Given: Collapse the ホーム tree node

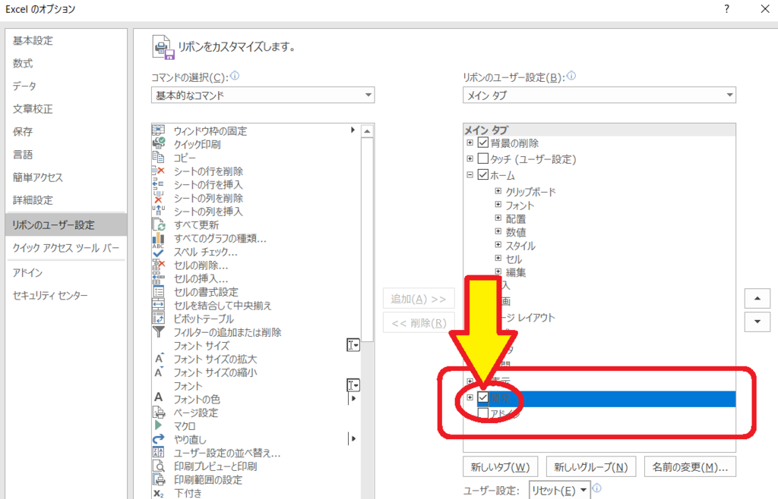Looking at the screenshot, I should click(470, 174).
